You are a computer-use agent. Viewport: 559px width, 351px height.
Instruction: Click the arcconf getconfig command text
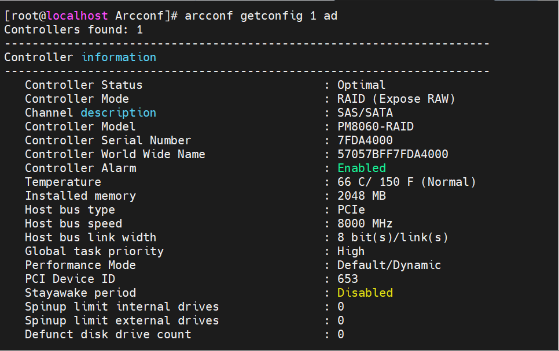coord(260,16)
